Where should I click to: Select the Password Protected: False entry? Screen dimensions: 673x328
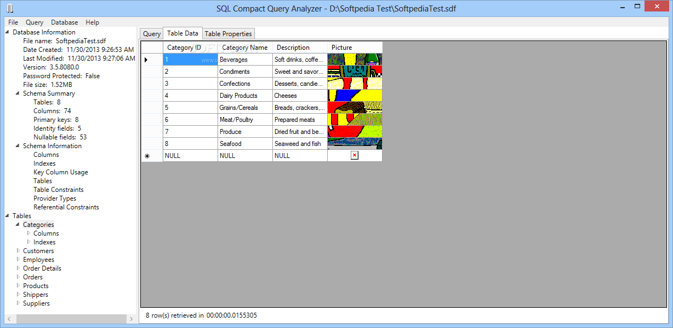click(61, 76)
